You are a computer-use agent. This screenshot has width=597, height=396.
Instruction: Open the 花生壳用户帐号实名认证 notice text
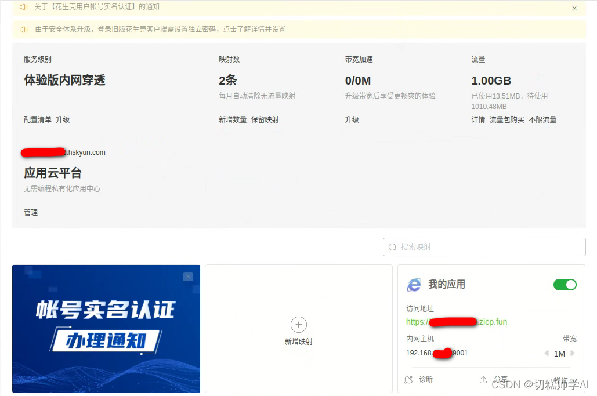[x=97, y=7]
